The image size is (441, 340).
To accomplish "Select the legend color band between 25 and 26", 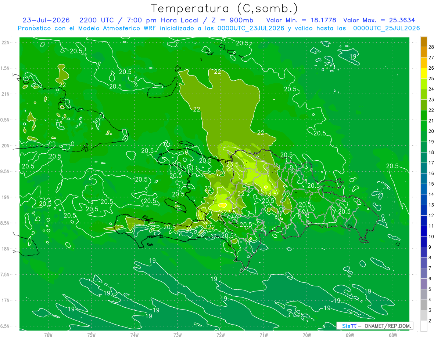I will pos(424,73).
